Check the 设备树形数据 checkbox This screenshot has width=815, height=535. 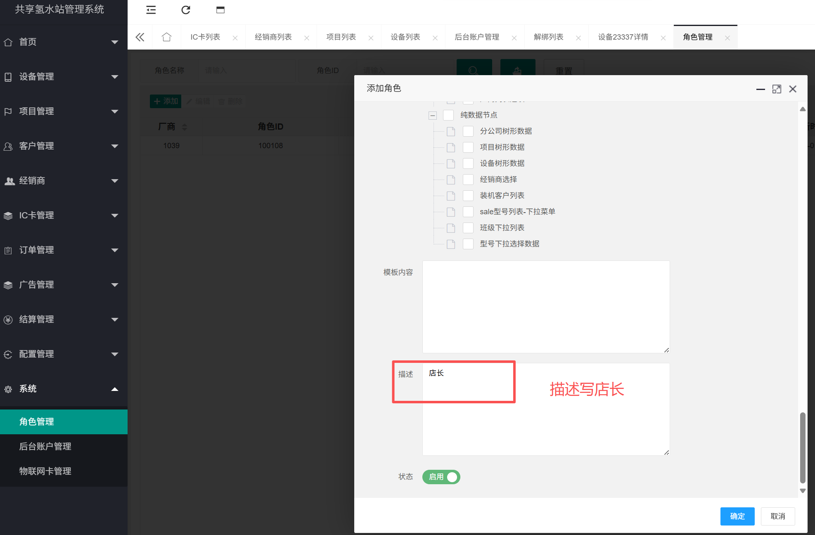(468, 163)
